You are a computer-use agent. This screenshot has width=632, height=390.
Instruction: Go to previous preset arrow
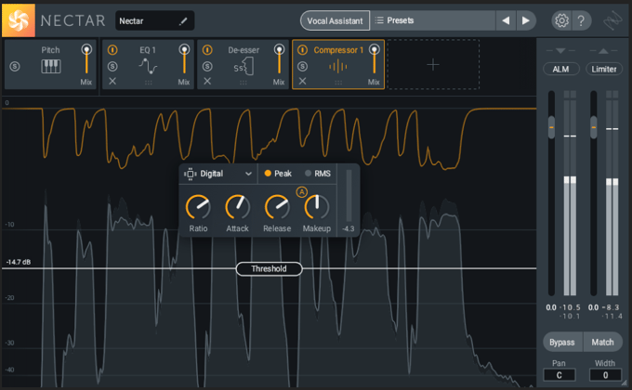click(506, 20)
